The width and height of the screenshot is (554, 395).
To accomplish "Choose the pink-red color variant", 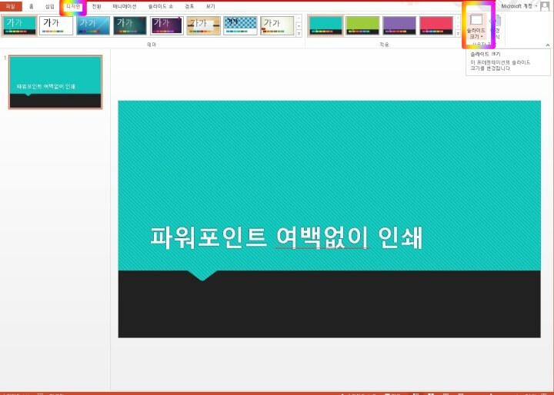I will [x=436, y=26].
